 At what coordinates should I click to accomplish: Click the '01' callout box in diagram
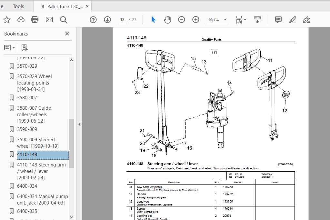click(215, 53)
